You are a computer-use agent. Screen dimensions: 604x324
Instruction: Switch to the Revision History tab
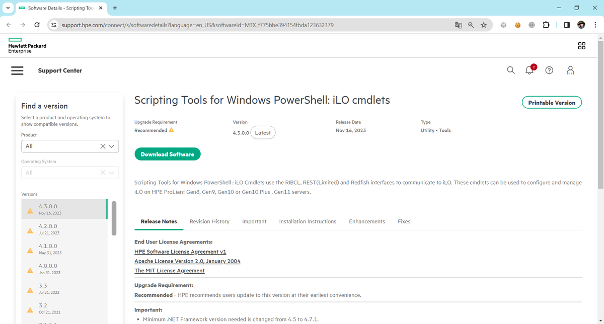point(209,221)
